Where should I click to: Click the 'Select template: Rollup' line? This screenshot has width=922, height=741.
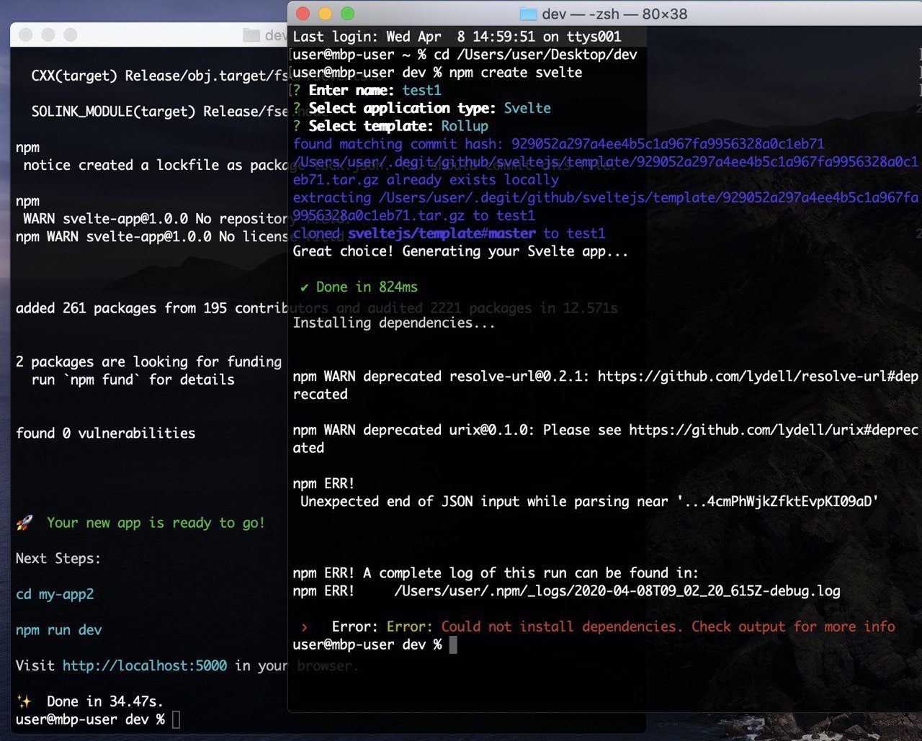(390, 126)
